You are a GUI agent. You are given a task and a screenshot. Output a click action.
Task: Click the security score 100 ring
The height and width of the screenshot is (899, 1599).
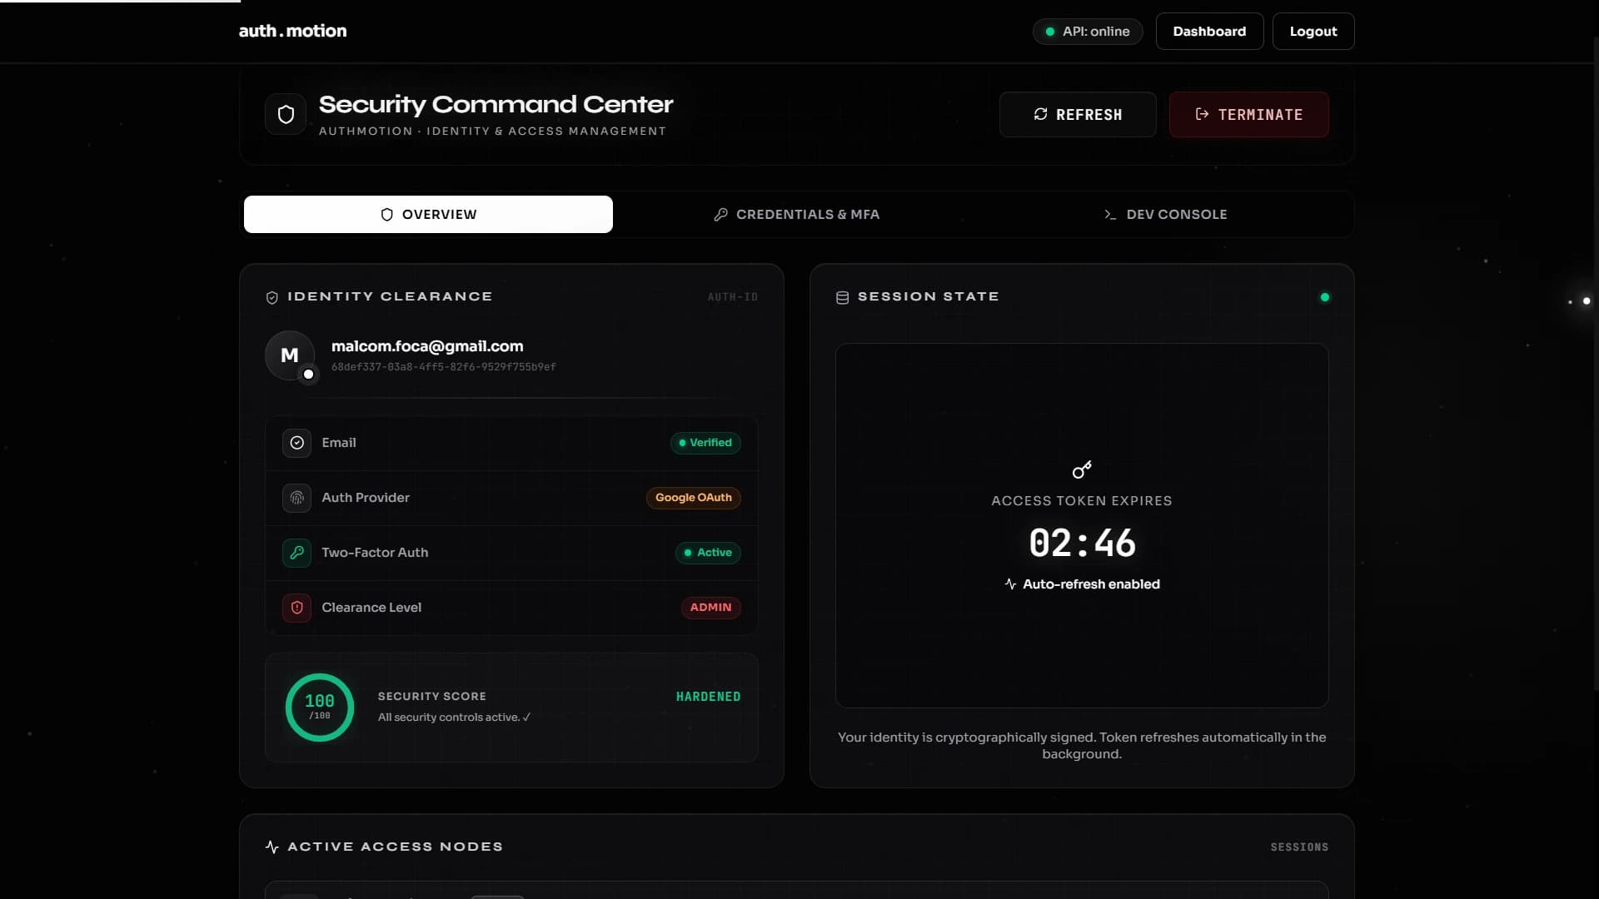(320, 708)
